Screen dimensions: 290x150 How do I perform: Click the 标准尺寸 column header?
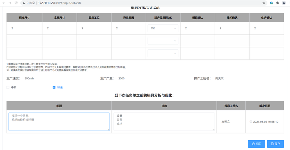[24, 18]
